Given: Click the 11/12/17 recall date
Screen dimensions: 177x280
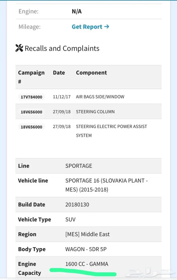Looking at the screenshot, I should (62, 97).
